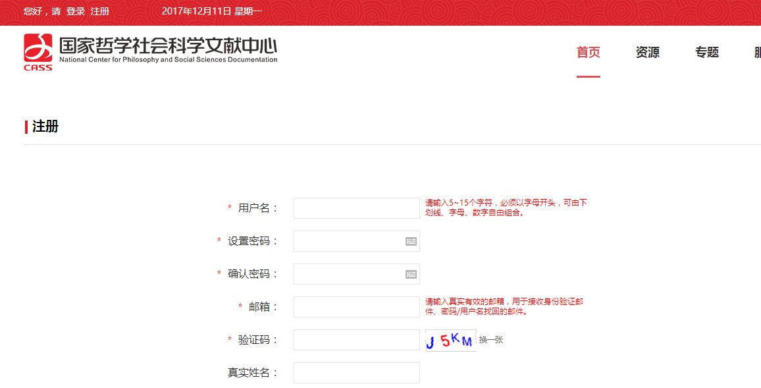The image size is (761, 388).
Task: Click the J5KM captcha image
Action: coord(450,339)
